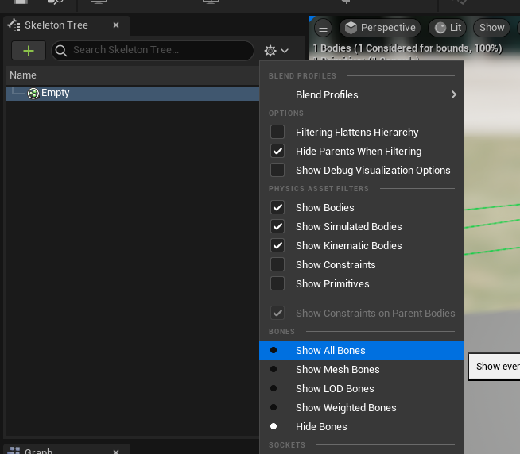Uncheck Show Simulated Bodies filter
The image size is (520, 454).
click(x=277, y=226)
